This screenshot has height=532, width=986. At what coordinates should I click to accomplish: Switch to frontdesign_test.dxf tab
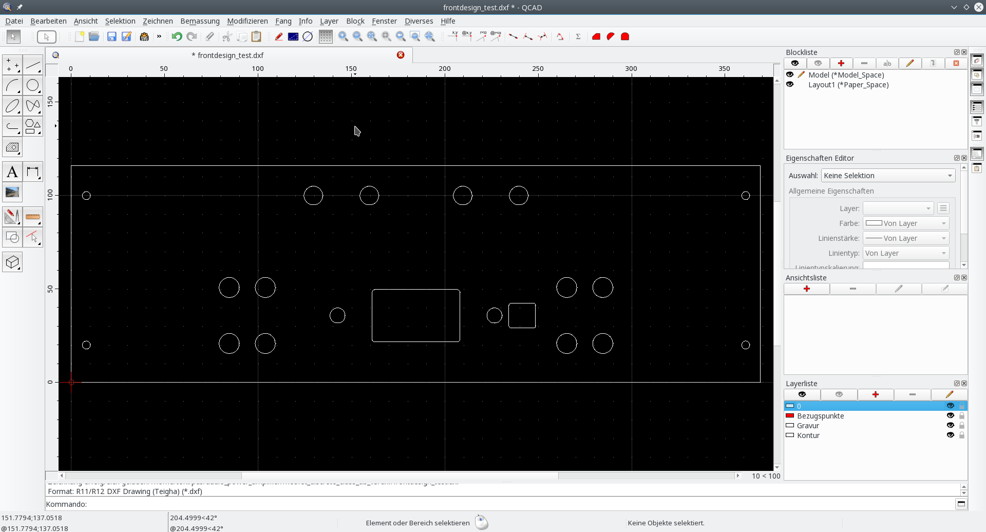(227, 55)
